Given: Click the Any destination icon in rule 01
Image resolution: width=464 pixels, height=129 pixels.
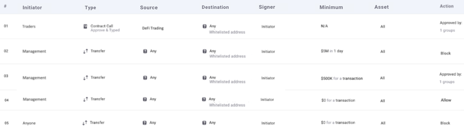Looking at the screenshot, I should tap(204, 27).
